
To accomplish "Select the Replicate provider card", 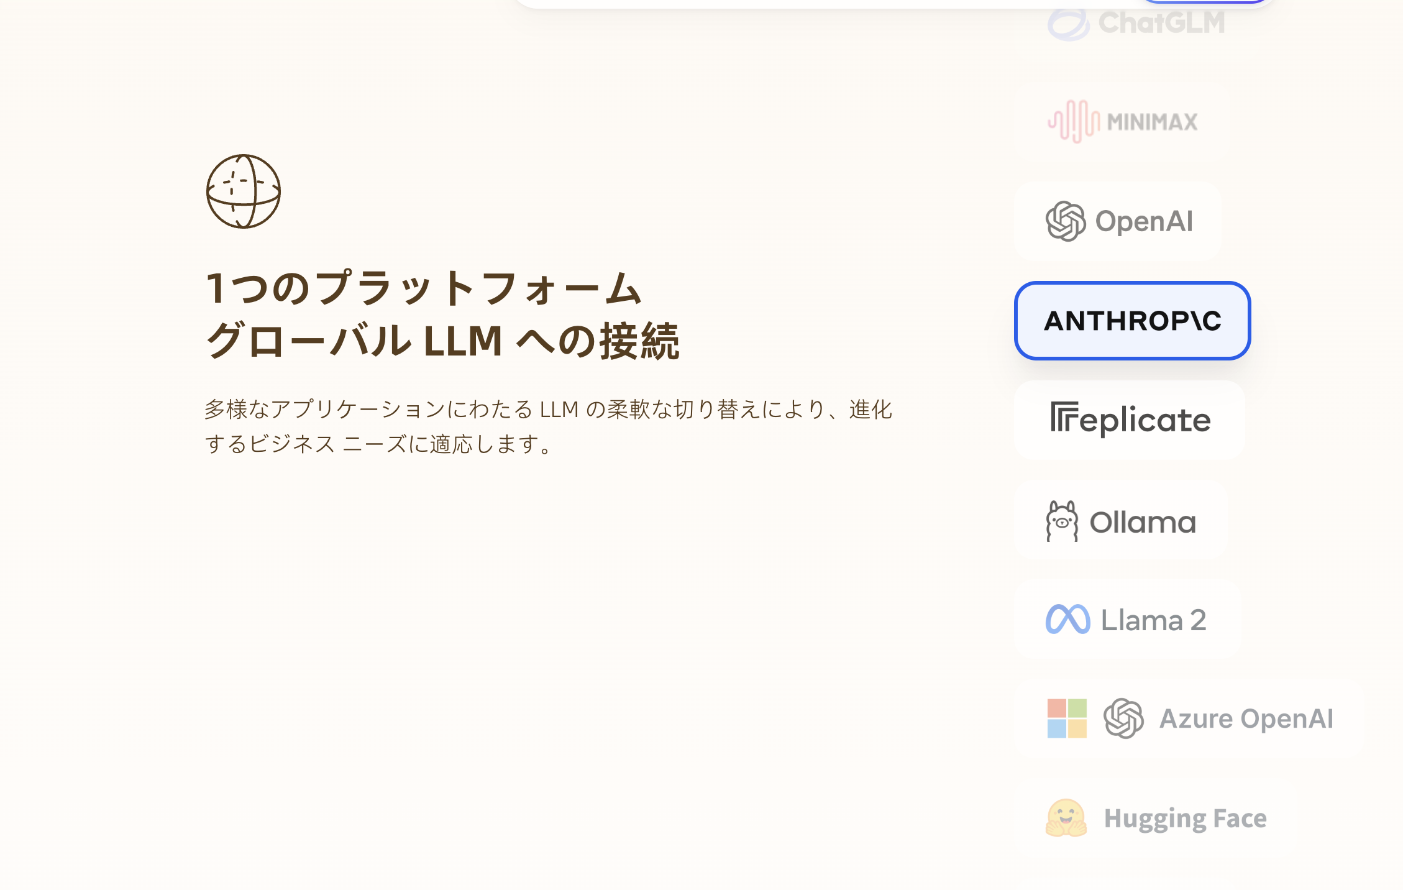I will click(x=1130, y=420).
